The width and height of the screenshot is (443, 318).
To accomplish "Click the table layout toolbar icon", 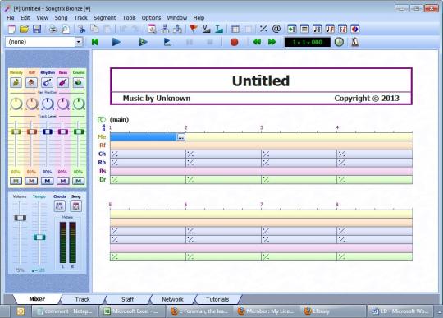I will click(x=235, y=29).
